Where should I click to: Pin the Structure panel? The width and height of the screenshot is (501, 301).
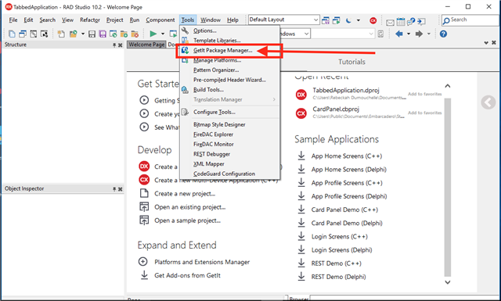point(114,45)
